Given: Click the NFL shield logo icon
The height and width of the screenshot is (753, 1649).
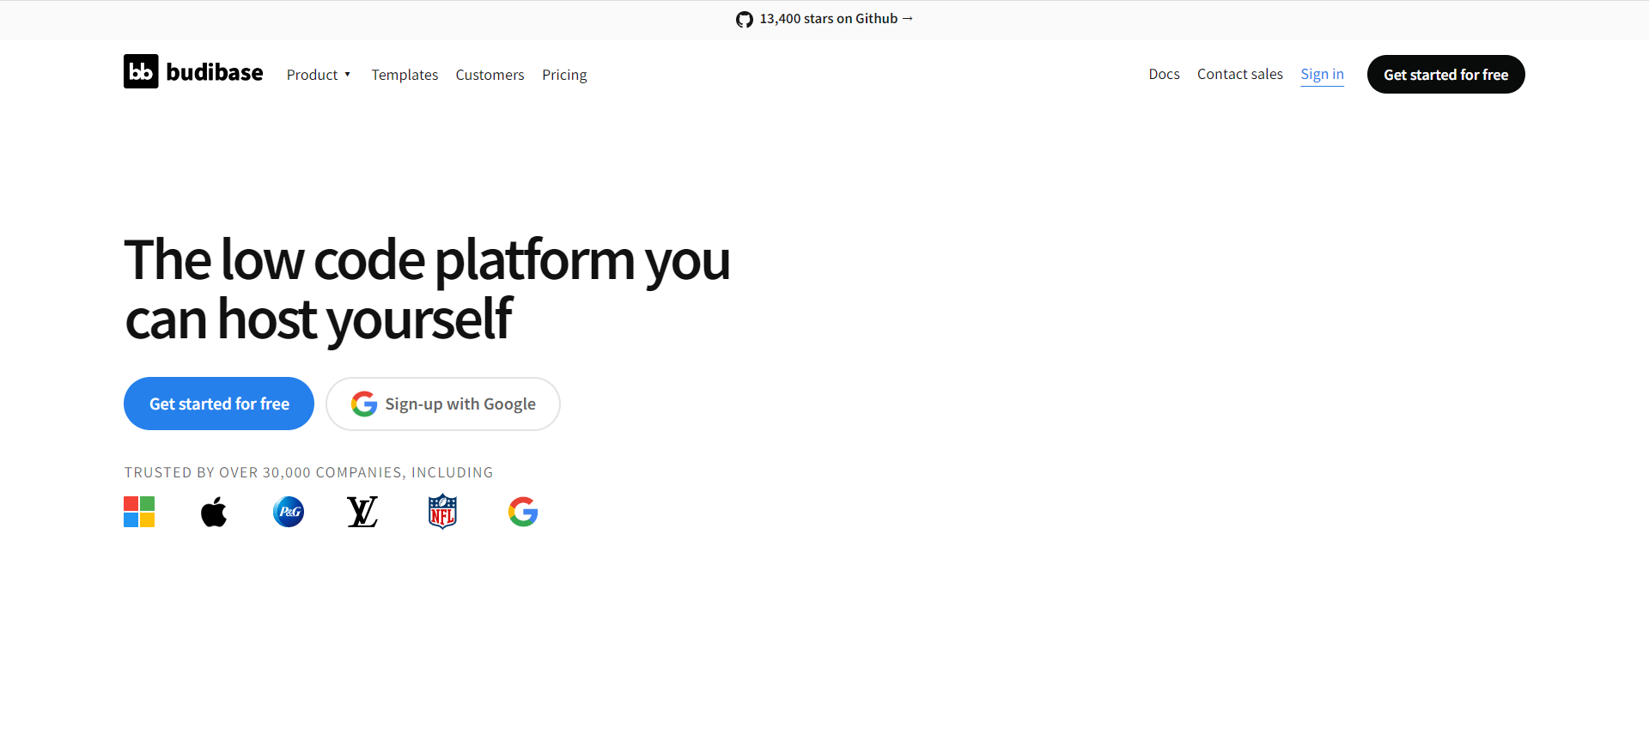Looking at the screenshot, I should coord(442,512).
